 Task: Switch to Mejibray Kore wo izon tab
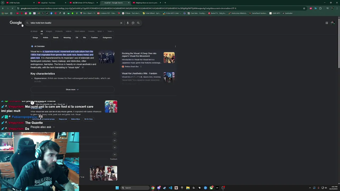(x=147, y=3)
